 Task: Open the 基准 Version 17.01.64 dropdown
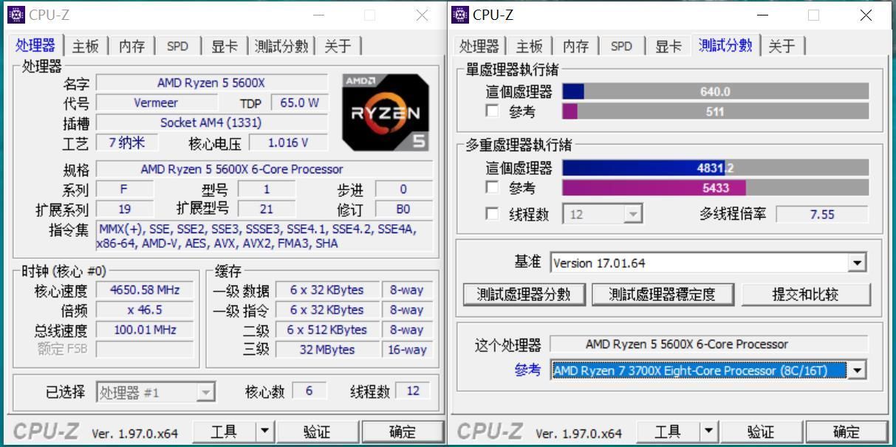pyautogui.click(x=856, y=263)
